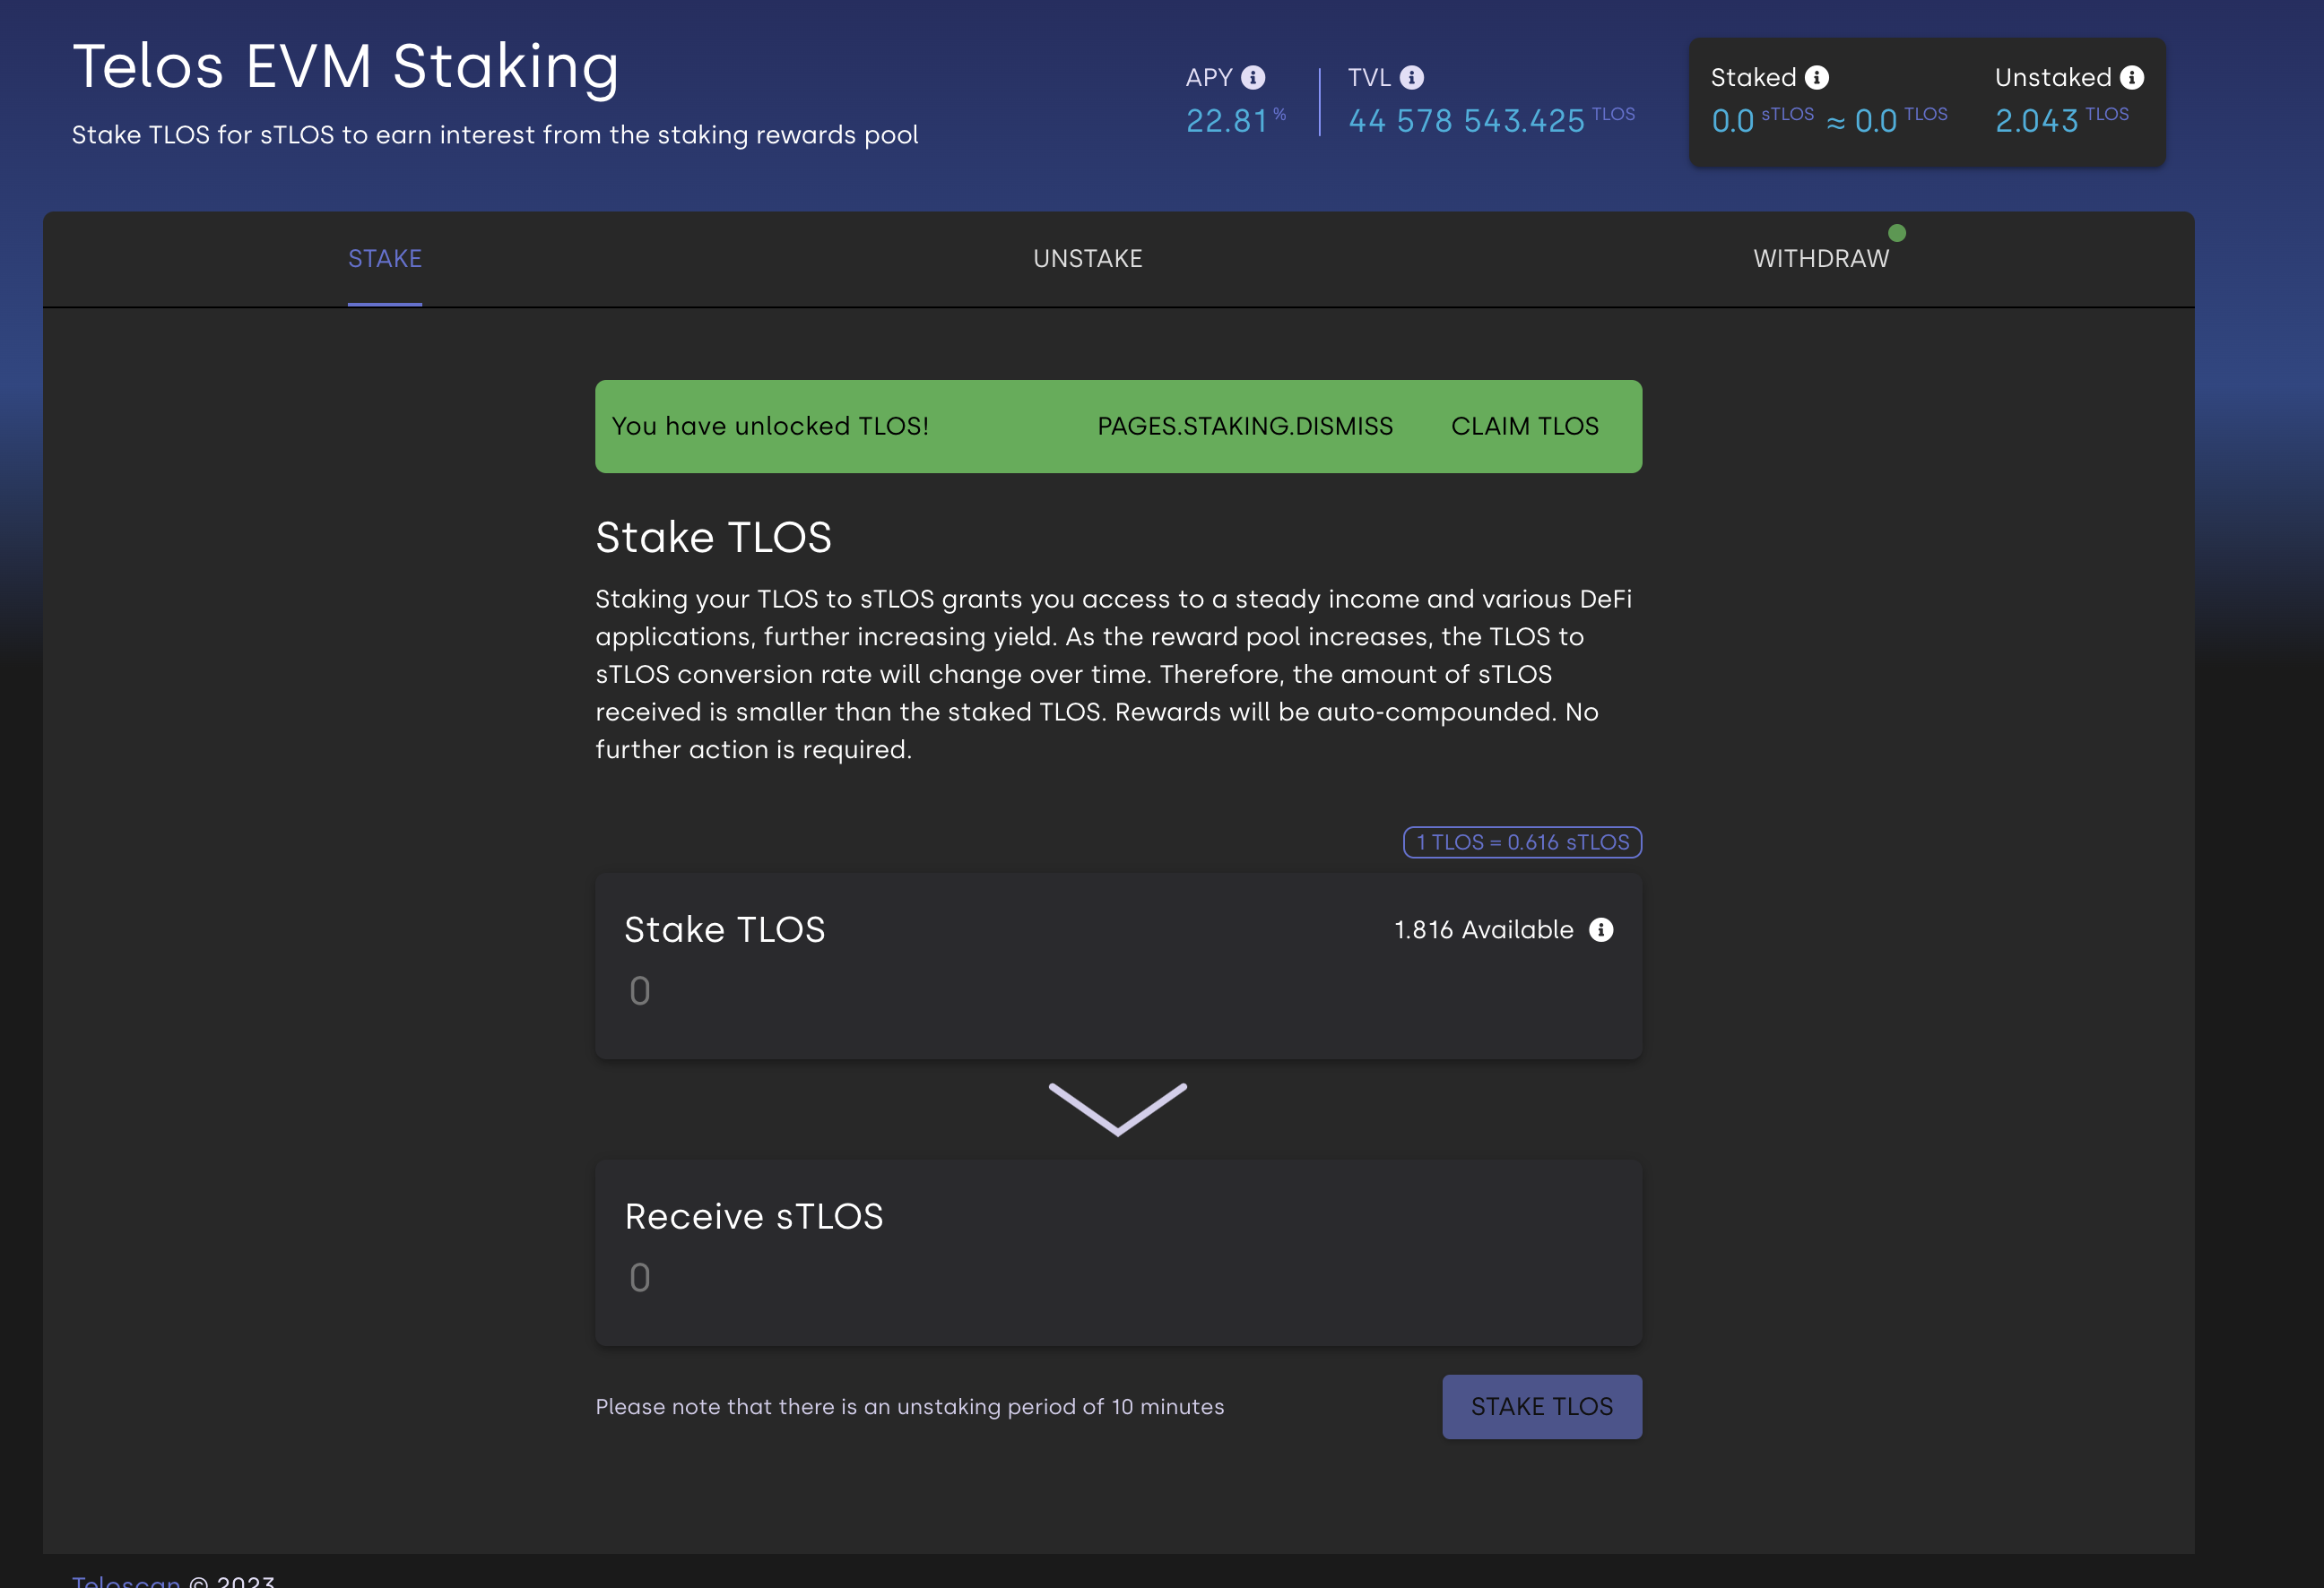Image resolution: width=2324 pixels, height=1588 pixels.
Task: Click the down chevron between stake and receive fields
Action: [1118, 1109]
